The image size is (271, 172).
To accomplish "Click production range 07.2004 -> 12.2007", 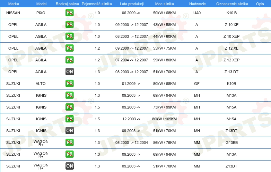I will [132, 60].
